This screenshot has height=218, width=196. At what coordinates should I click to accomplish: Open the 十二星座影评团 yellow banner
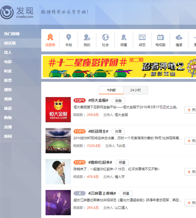119,67
